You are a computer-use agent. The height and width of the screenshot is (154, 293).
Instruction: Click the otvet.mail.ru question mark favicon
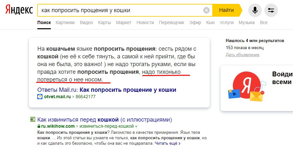pos(40,97)
